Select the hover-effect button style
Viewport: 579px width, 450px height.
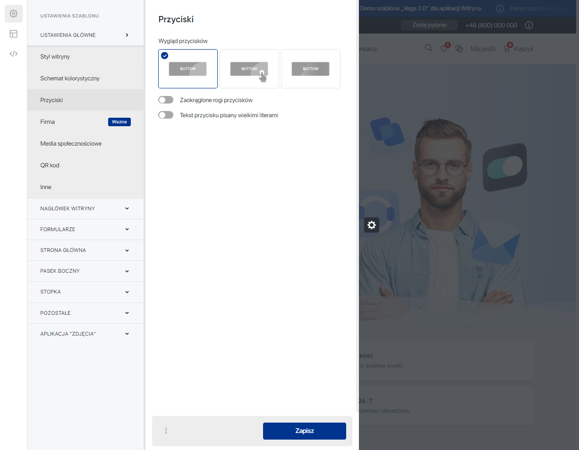[x=249, y=69]
